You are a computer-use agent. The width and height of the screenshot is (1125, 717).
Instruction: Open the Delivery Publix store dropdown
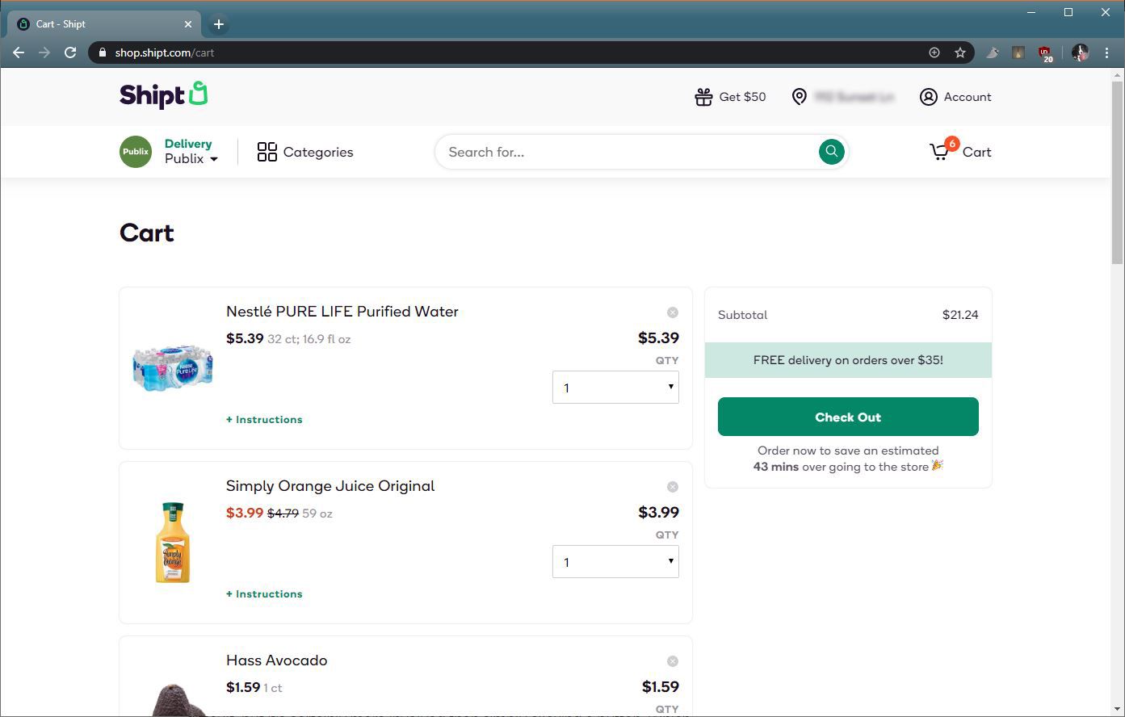coord(191,152)
